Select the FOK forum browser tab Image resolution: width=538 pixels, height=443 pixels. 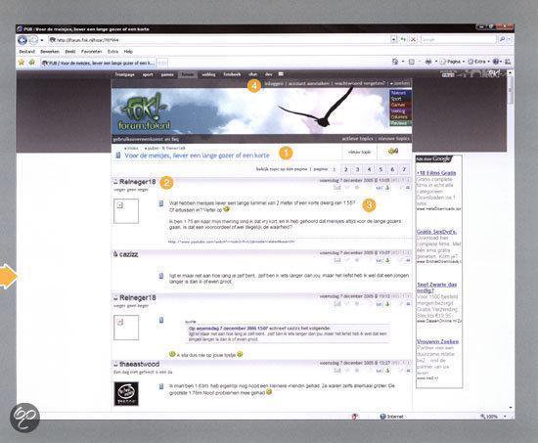point(98,63)
